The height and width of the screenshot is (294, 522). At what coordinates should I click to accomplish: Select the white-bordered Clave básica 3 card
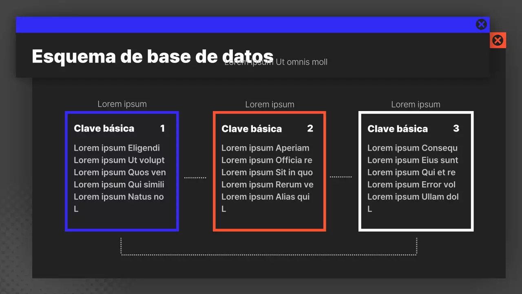click(x=416, y=171)
